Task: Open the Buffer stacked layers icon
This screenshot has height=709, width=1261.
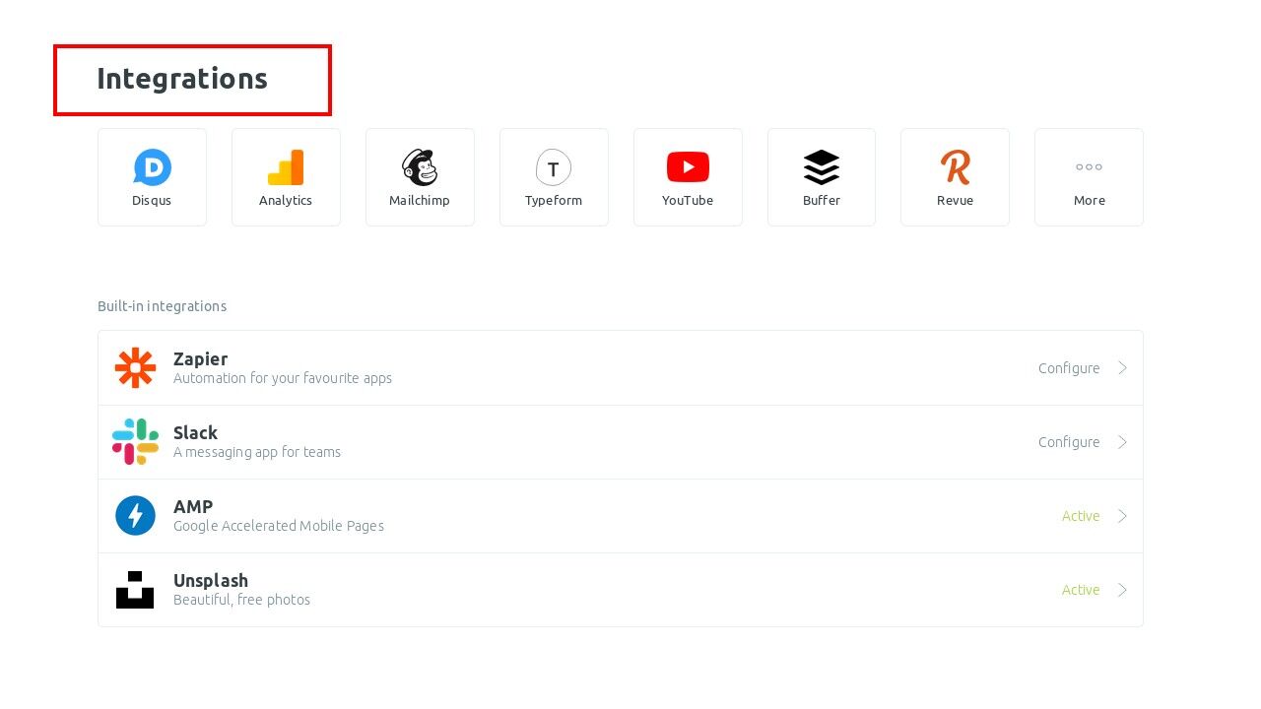Action: tap(822, 167)
